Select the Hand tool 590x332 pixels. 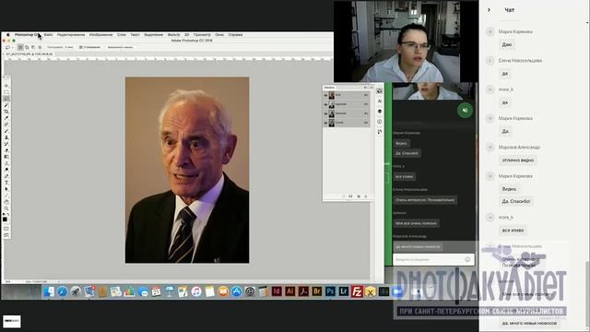point(6,202)
